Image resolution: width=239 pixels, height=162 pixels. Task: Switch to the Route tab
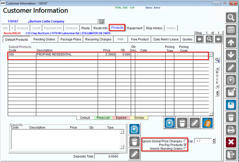pyautogui.click(x=86, y=28)
